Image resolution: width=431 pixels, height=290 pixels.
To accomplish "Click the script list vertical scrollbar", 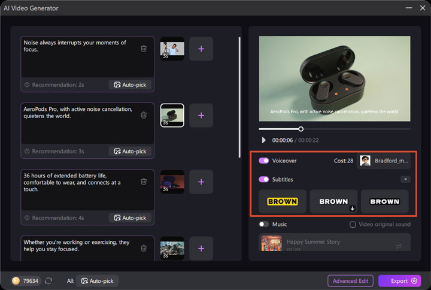I will pyautogui.click(x=239, y=97).
